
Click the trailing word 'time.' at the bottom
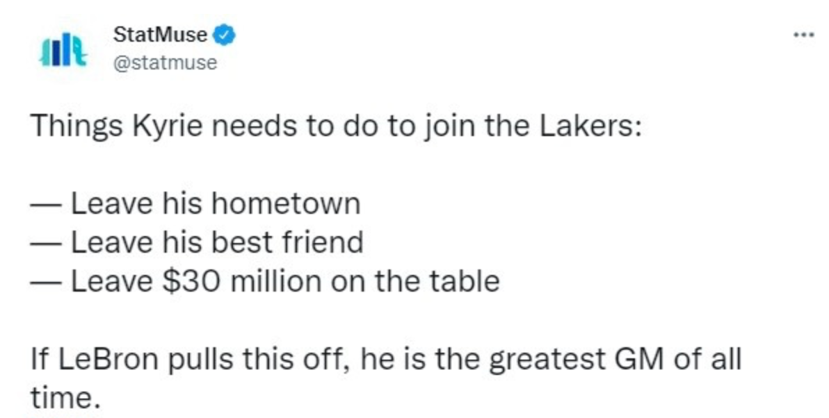coord(65,399)
